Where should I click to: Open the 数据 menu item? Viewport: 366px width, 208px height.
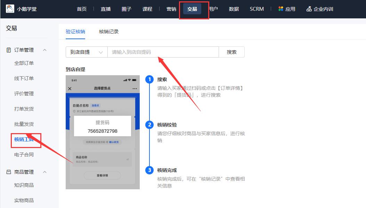tap(234, 9)
